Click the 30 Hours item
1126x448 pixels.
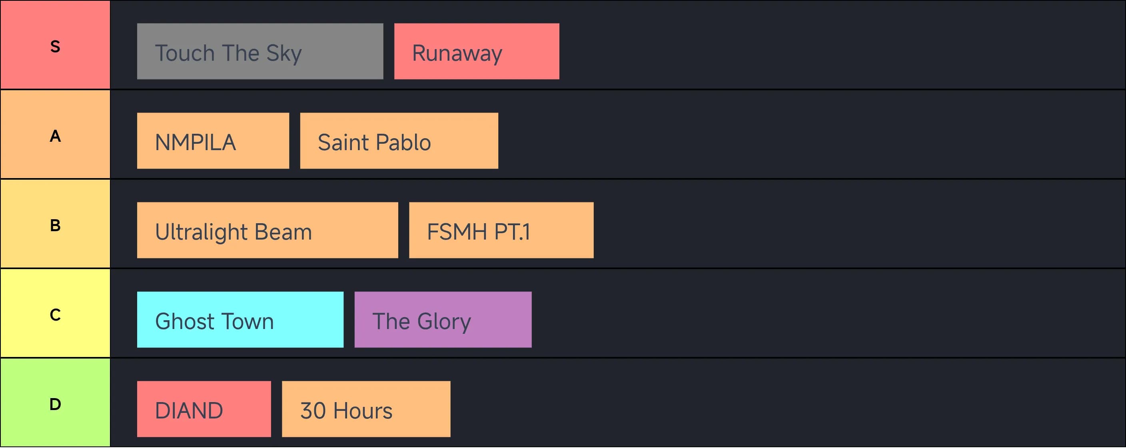coord(366,410)
